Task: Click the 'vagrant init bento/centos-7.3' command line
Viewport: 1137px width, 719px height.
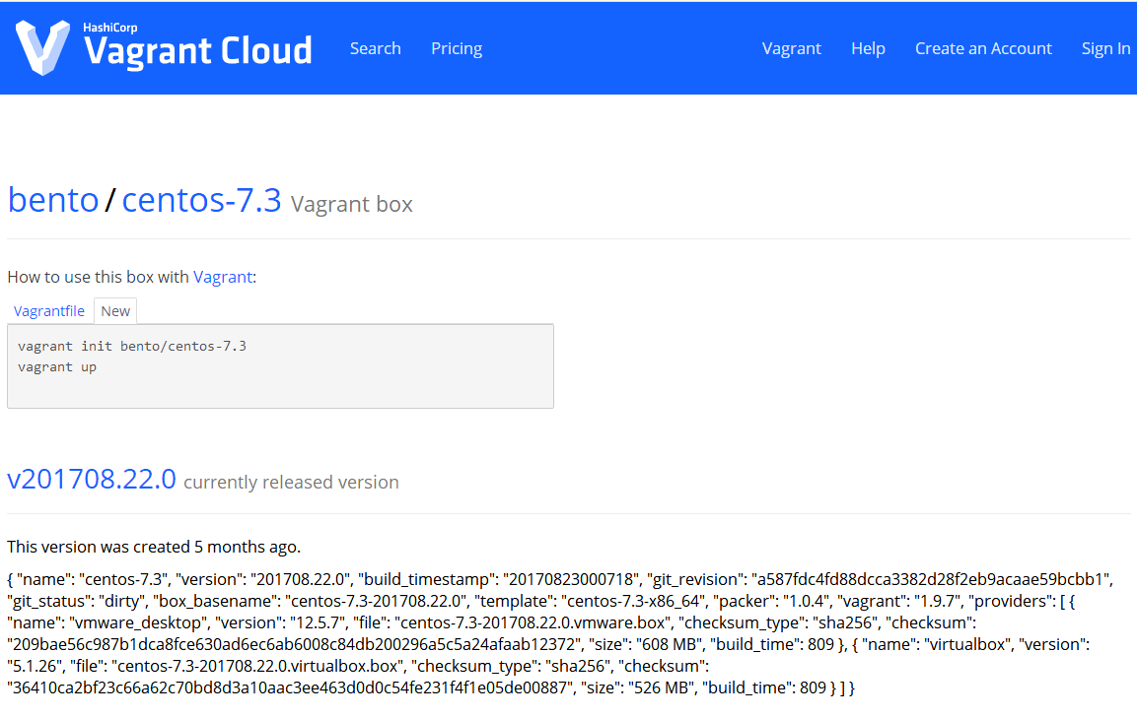Action: pyautogui.click(x=132, y=347)
